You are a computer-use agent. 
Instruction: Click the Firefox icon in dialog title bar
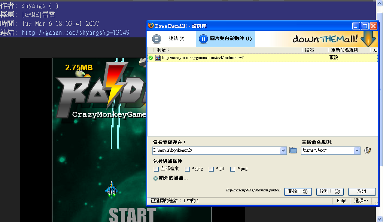[151, 26]
